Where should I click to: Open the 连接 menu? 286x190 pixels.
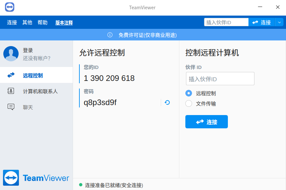coord(12,23)
